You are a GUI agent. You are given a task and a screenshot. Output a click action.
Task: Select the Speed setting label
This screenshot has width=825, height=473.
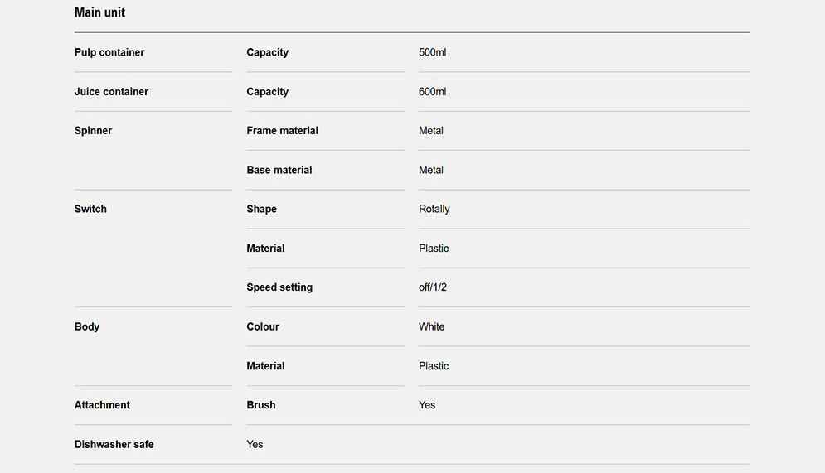pyautogui.click(x=279, y=287)
